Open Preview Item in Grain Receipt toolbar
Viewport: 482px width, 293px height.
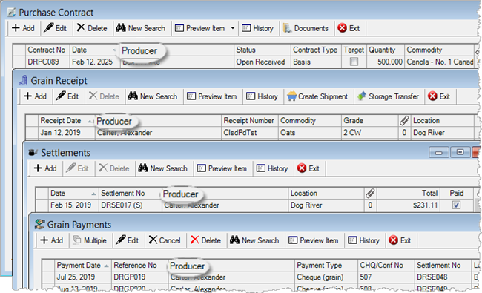pos(212,96)
